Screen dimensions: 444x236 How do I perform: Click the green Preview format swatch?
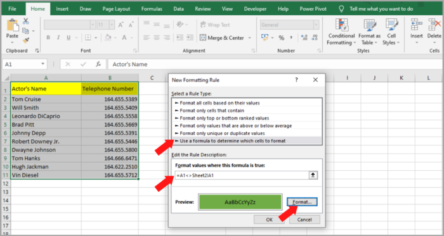coord(240,202)
